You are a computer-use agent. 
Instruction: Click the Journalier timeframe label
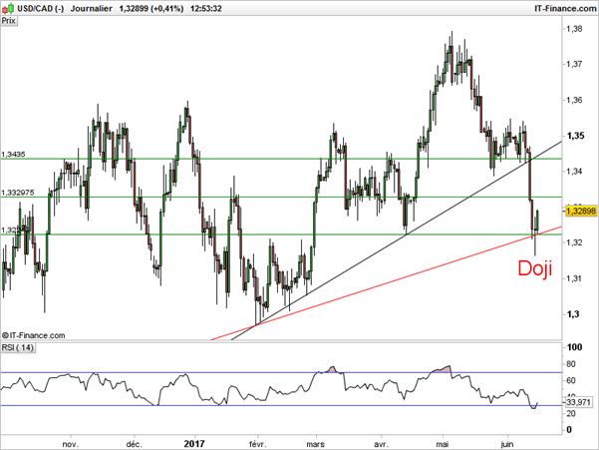point(92,8)
